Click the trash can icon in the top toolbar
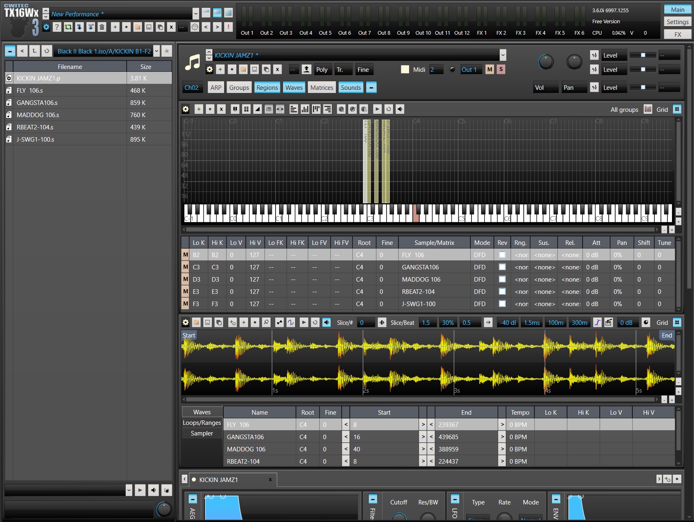694x522 pixels. [102, 27]
